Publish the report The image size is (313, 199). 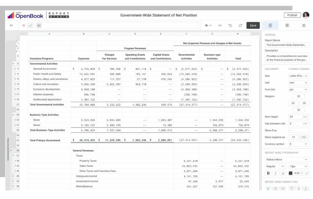292,15
